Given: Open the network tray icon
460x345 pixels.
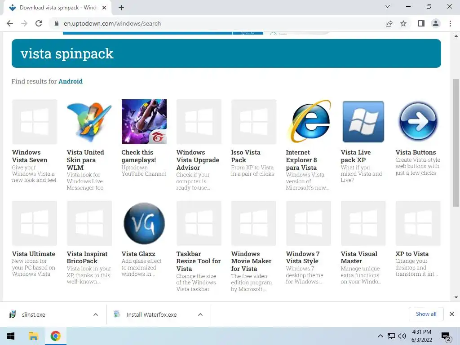Looking at the screenshot, I should click(x=391, y=336).
